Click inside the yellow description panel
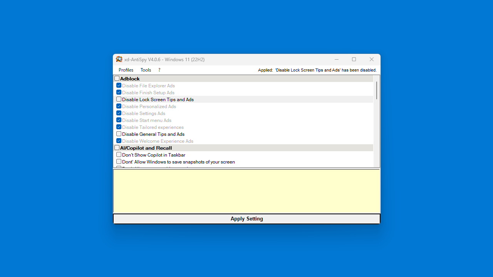This screenshot has height=277, width=493. click(x=246, y=191)
